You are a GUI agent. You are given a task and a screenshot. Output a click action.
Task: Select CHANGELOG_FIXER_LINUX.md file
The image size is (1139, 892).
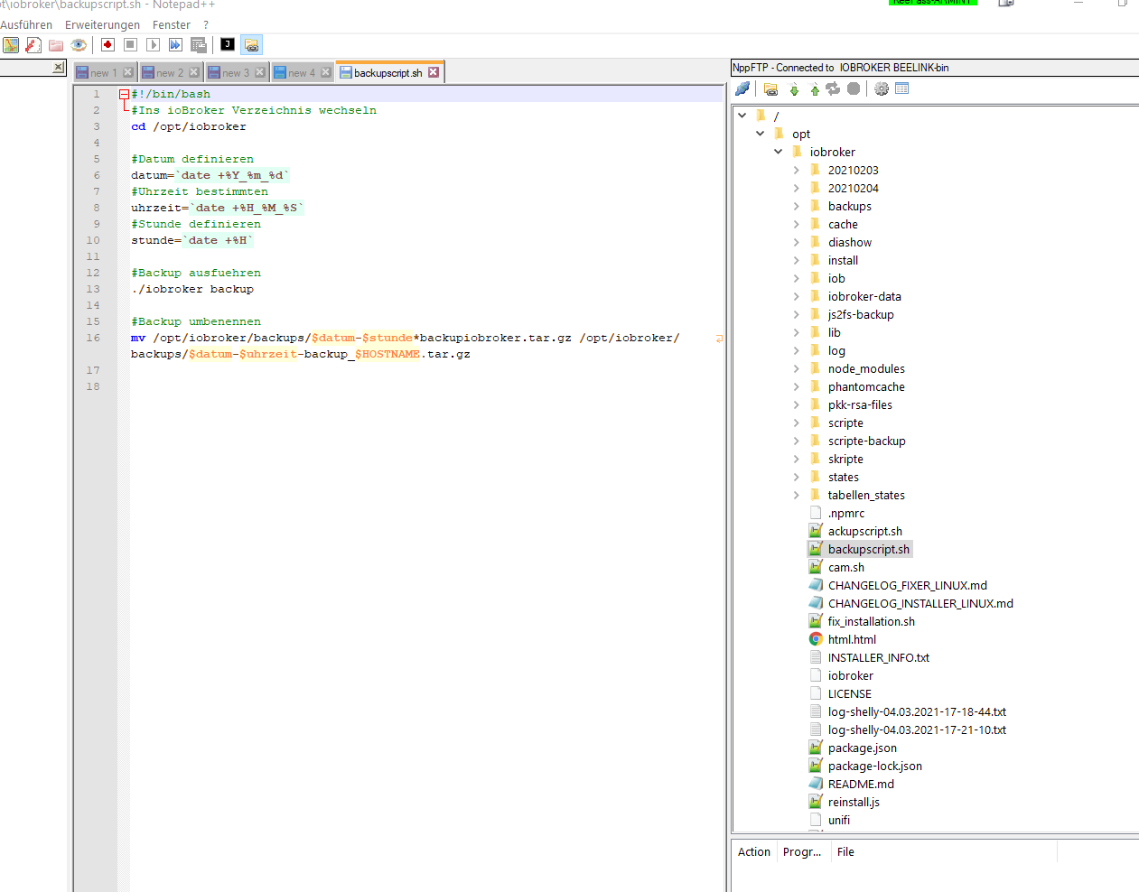pyautogui.click(x=907, y=585)
